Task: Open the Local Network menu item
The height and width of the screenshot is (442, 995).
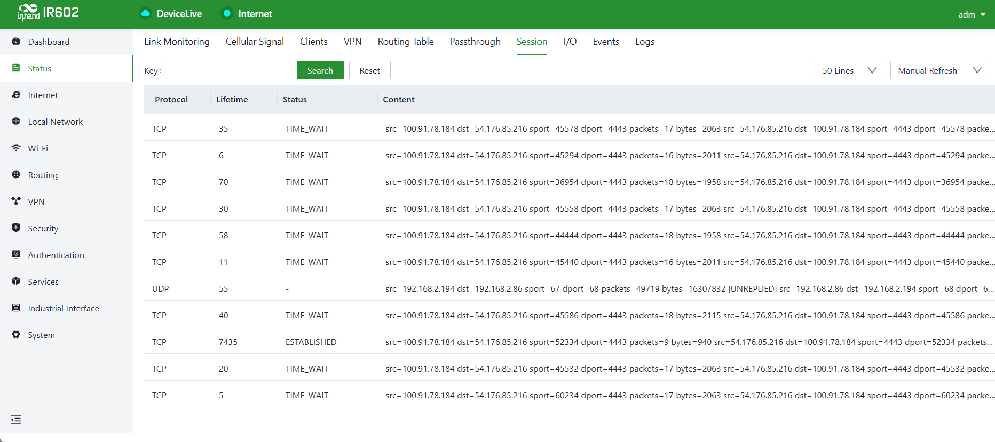Action: [x=67, y=122]
